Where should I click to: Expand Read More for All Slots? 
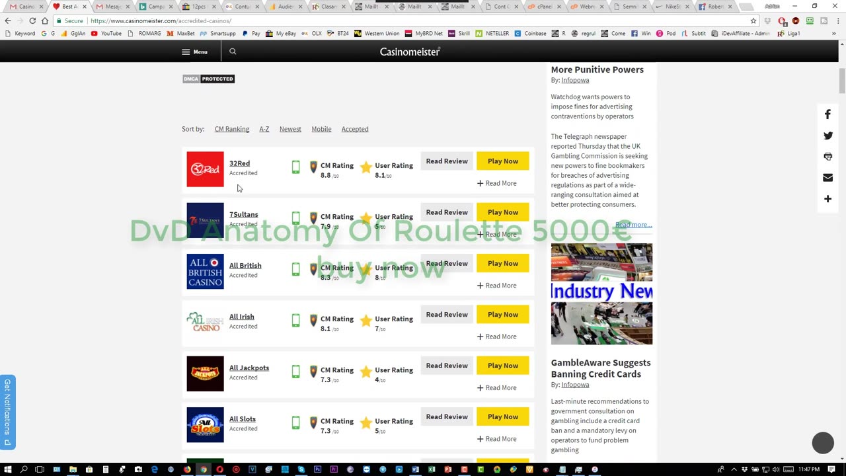pos(497,439)
